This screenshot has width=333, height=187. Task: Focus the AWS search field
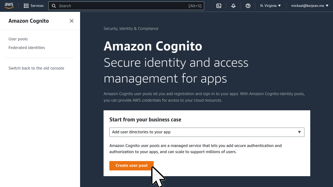(x=126, y=6)
